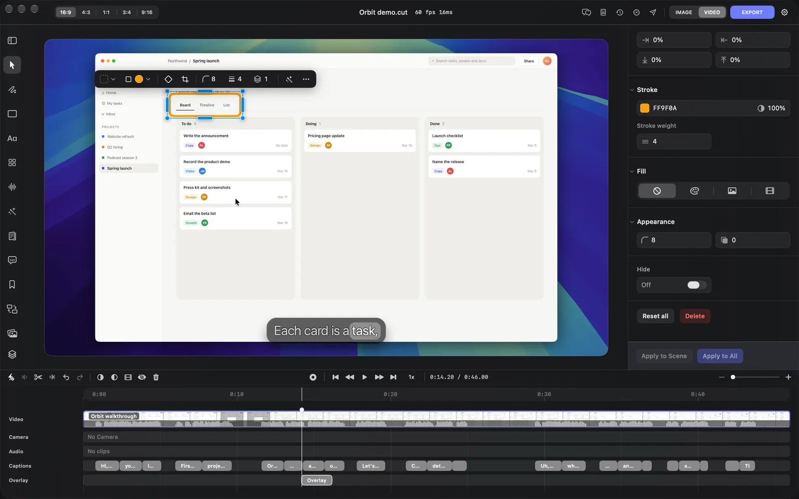Open the grid elements panel in sidebar
Screen dimensions: 799x499
(x=12, y=163)
